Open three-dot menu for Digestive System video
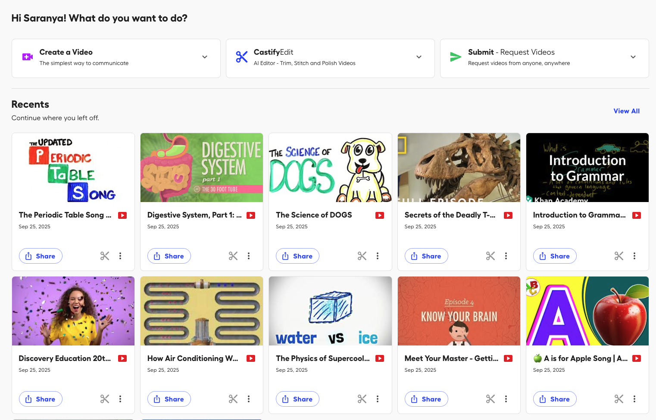The width and height of the screenshot is (656, 420). click(x=249, y=256)
